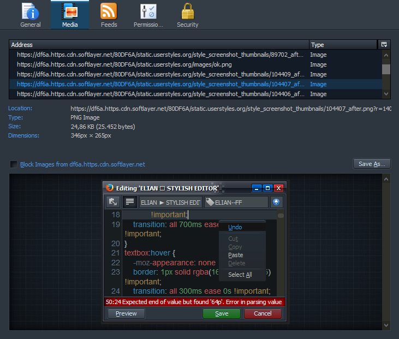Image resolution: width=399 pixels, height=339 pixels.
Task: Click the Save As... button
Action: 372,164
